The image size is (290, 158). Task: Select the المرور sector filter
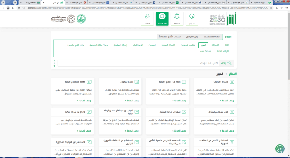[203, 45]
